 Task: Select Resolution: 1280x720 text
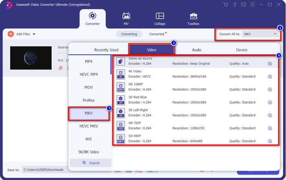(188, 128)
